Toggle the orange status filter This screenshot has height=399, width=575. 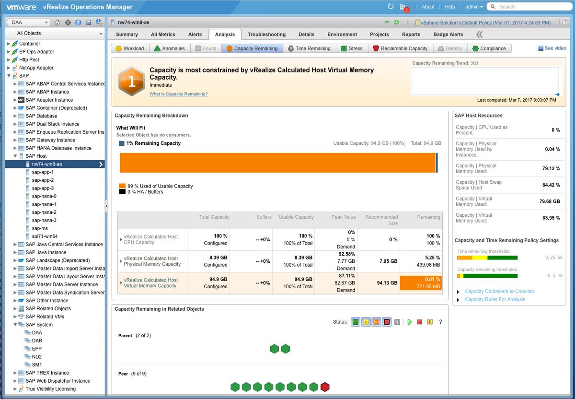(376, 322)
